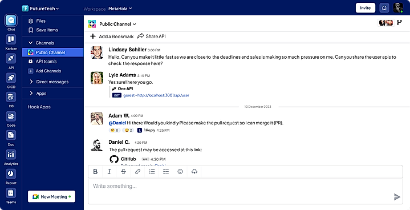Click the One API label

coord(125,88)
